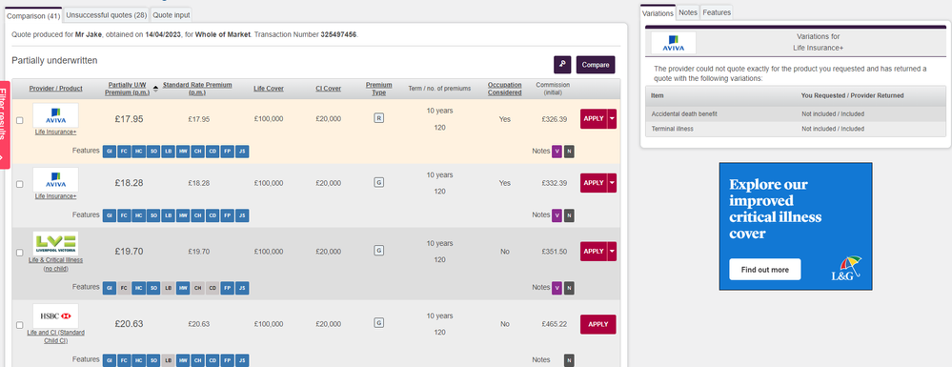Click the G premium type icon in £18.28 row
The width and height of the screenshot is (952, 367).
(379, 182)
